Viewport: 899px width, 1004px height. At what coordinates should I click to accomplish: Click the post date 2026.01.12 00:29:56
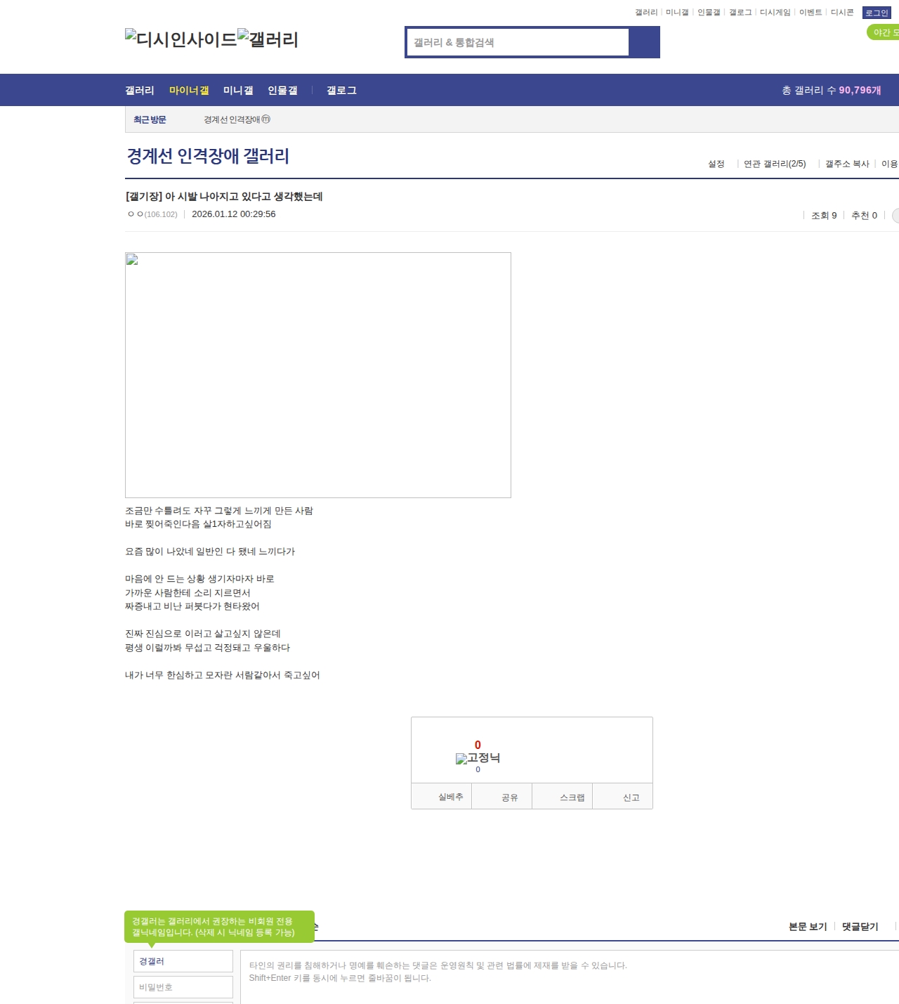point(233,214)
